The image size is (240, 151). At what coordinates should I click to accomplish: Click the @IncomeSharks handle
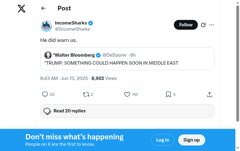click(72, 29)
